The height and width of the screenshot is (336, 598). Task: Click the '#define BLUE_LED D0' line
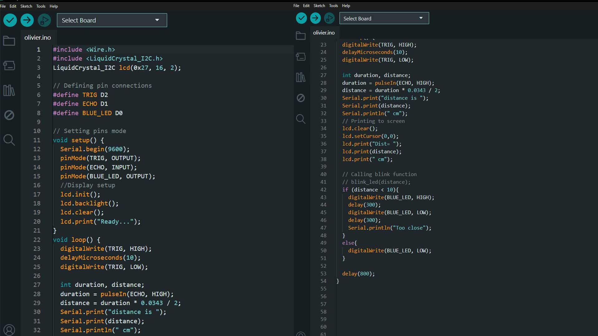click(88, 113)
